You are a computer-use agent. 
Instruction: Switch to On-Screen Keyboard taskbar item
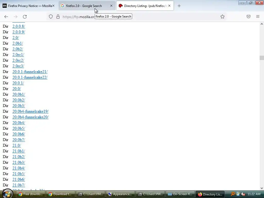[x=180, y=194]
